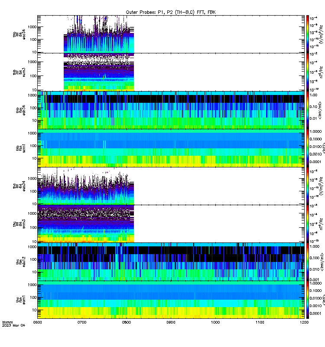The width and height of the screenshot is (325, 347).
Task: Click the color bar of thc scm3 panel
Action: click(307, 224)
